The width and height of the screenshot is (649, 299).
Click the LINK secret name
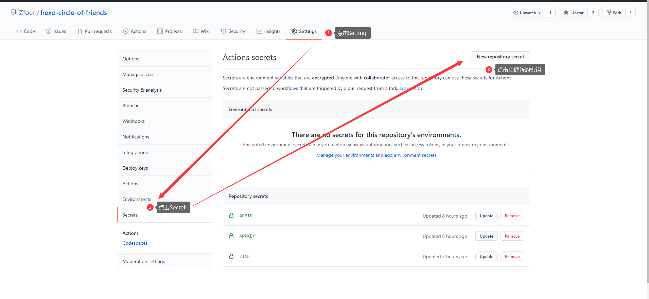click(x=244, y=256)
